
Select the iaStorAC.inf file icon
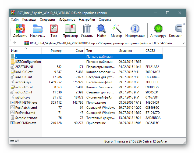13,92
